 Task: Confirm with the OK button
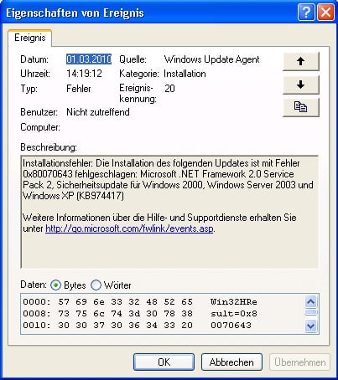tap(164, 362)
